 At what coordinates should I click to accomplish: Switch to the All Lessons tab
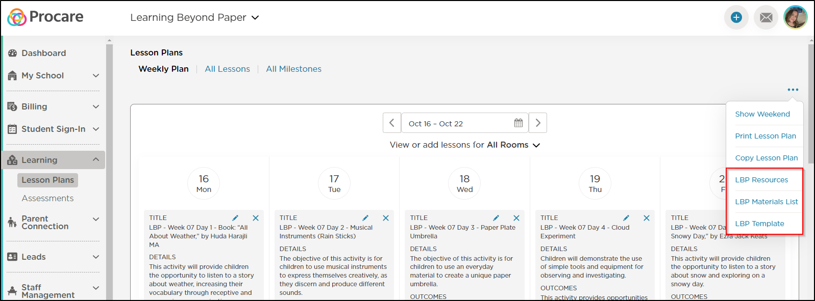click(227, 69)
